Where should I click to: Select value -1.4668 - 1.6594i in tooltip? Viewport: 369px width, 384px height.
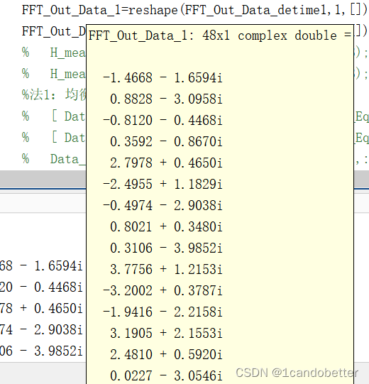pyautogui.click(x=163, y=78)
